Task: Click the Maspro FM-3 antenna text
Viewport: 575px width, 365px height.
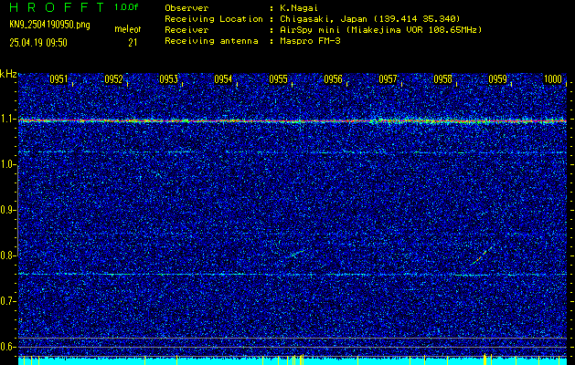Action: (310, 41)
